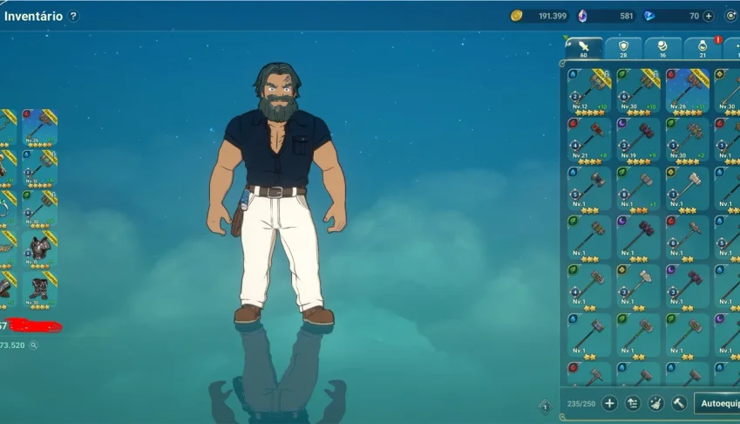Select water hammer Nv.1 with badge 5
The image size is (740, 424).
pyautogui.click(x=589, y=189)
